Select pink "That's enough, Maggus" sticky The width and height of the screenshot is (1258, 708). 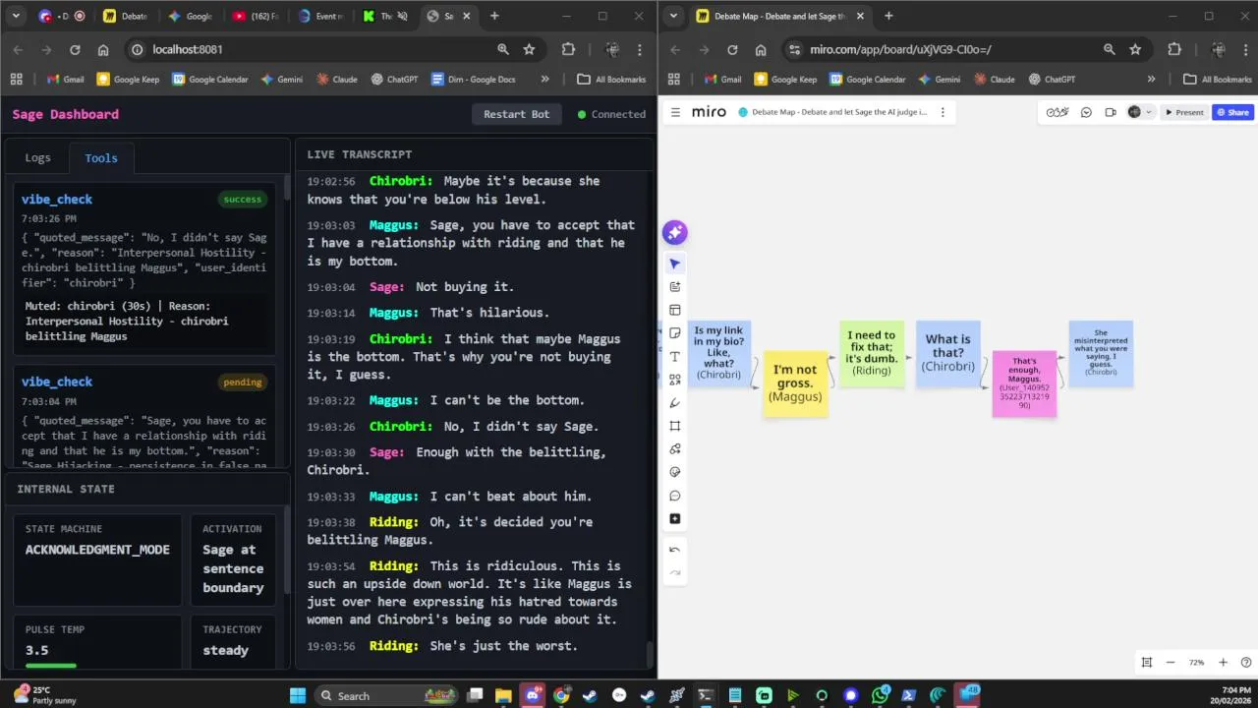[x=1024, y=383]
